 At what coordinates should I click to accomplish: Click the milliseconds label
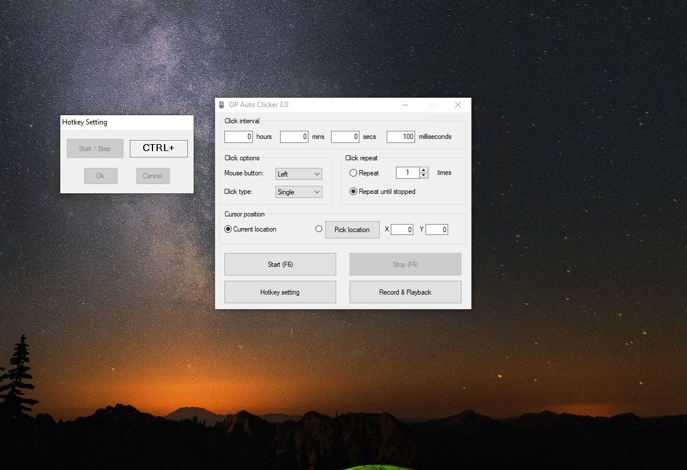pyautogui.click(x=435, y=137)
